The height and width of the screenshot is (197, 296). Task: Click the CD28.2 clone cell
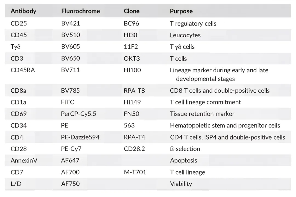pos(134,149)
